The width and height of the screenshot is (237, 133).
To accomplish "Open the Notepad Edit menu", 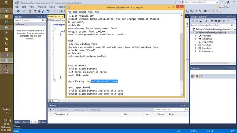I will [x=75, y=12].
